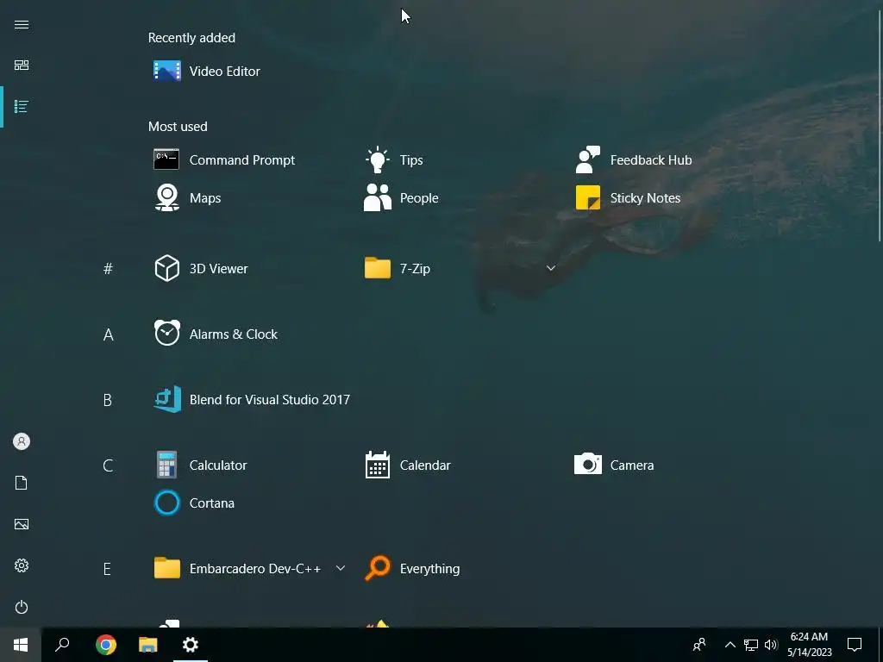
Task: Expand the Start hamburger menu
Action: click(22, 25)
